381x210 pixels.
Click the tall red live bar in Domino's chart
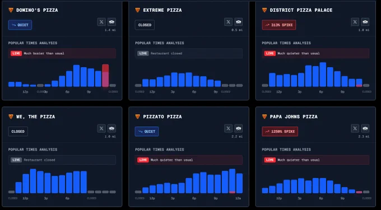click(105, 76)
